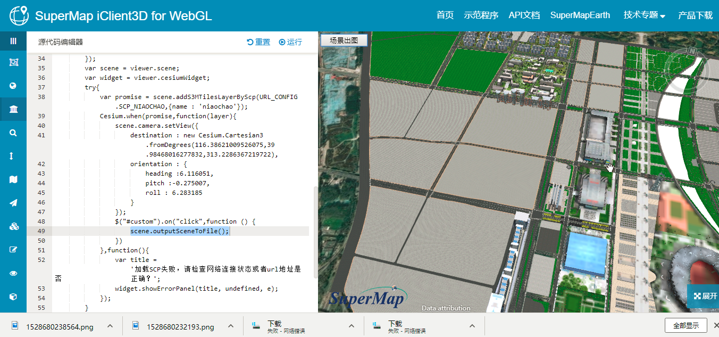Reset the code with 重置
Image resolution: width=719 pixels, height=337 pixels.
click(258, 42)
